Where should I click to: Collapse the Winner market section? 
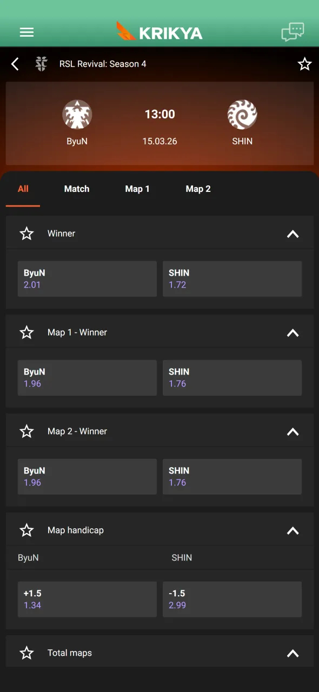pyautogui.click(x=293, y=234)
